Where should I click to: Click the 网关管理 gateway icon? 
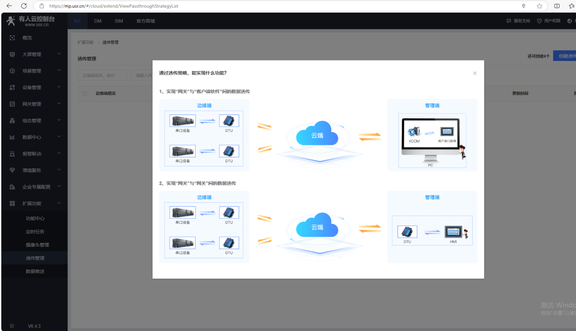coord(12,104)
